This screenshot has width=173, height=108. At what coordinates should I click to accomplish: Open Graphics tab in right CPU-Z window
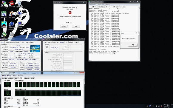71,42
